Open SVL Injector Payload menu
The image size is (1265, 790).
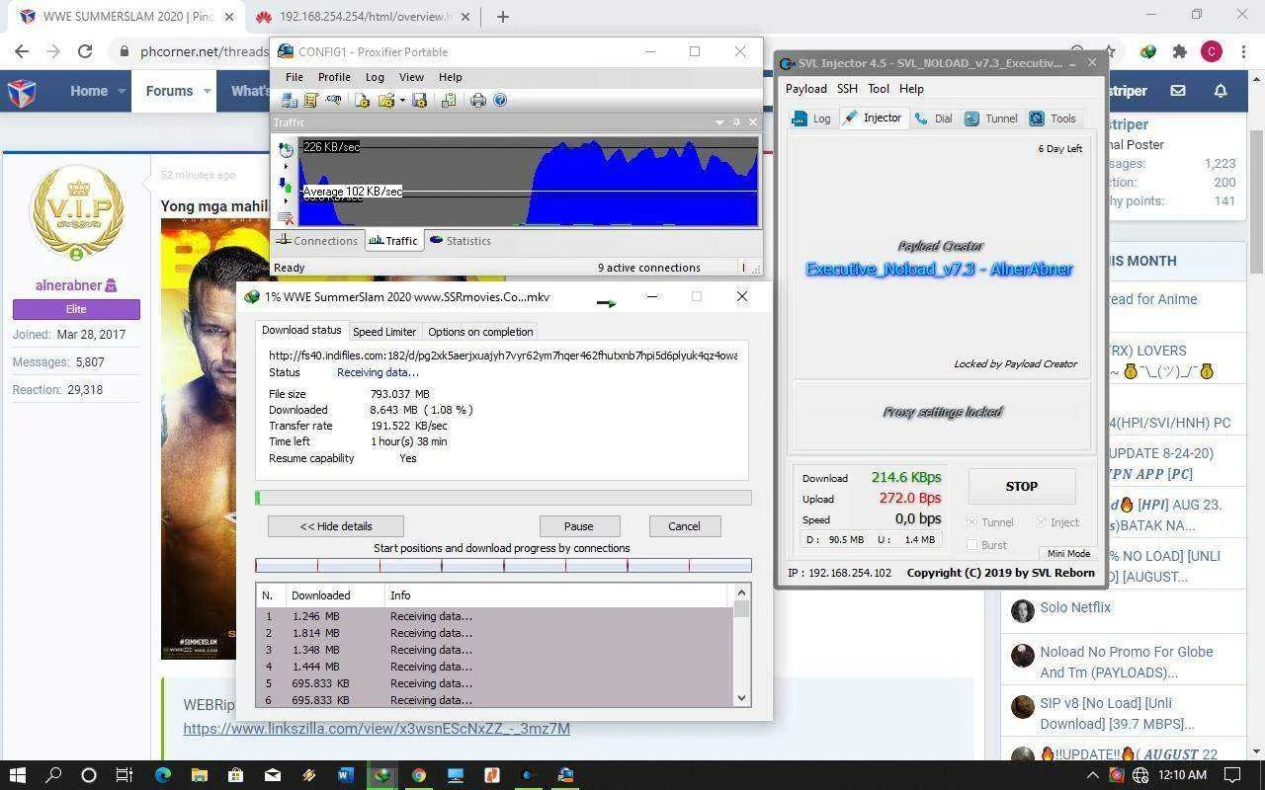point(806,89)
